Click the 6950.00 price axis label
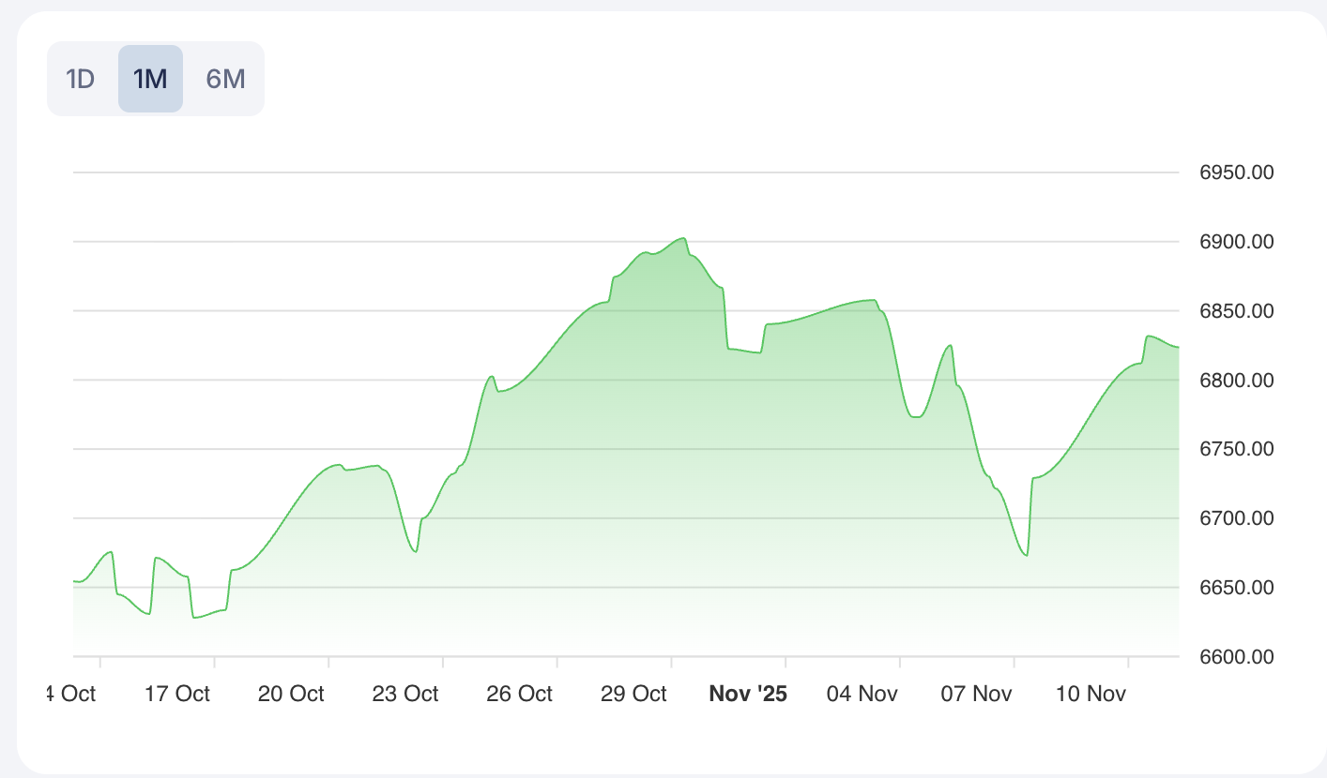Image resolution: width=1327 pixels, height=778 pixels. coord(1237,173)
